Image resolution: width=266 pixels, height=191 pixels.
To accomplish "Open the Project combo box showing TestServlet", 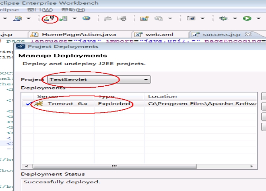I will (99, 79).
